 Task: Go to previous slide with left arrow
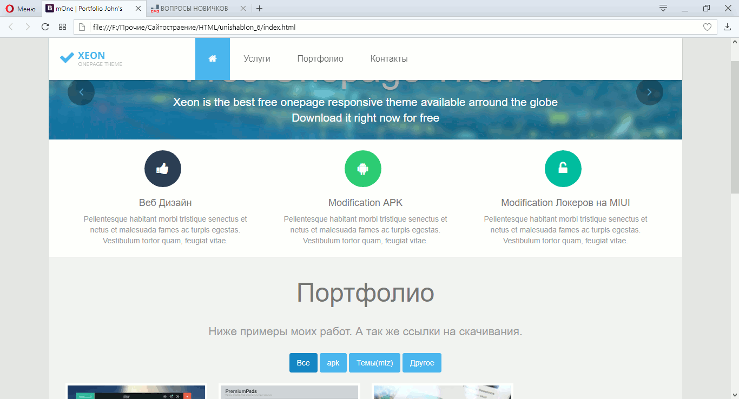(81, 92)
